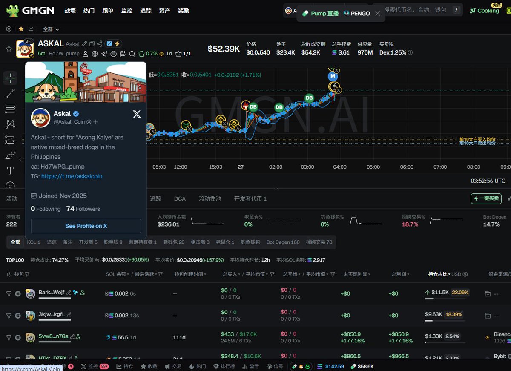Switch to the DCA tab

pos(180,198)
